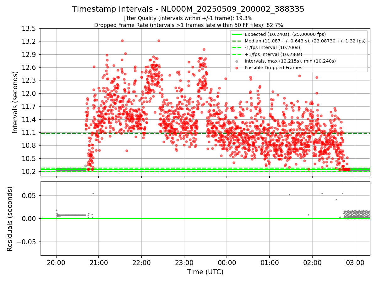The height and width of the screenshot is (283, 377).
Task: Click the "Intervals (seconds)" y-axis label
Action: point(15,102)
